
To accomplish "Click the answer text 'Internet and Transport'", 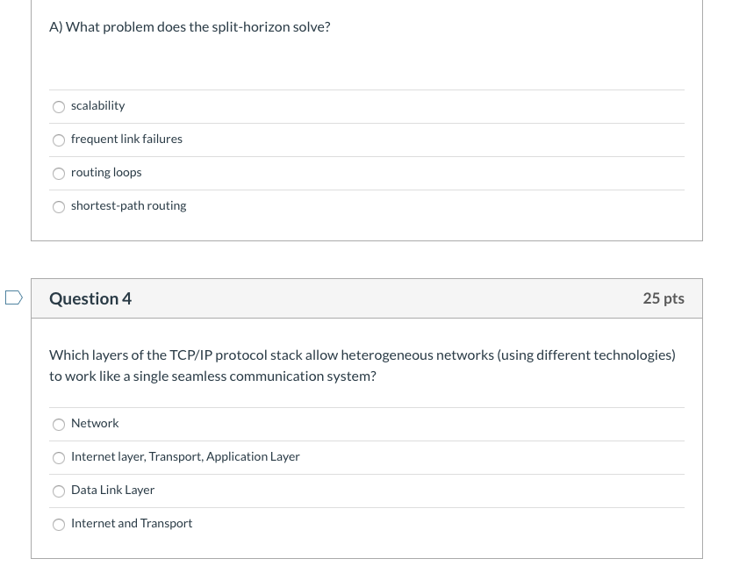I will tap(132, 523).
